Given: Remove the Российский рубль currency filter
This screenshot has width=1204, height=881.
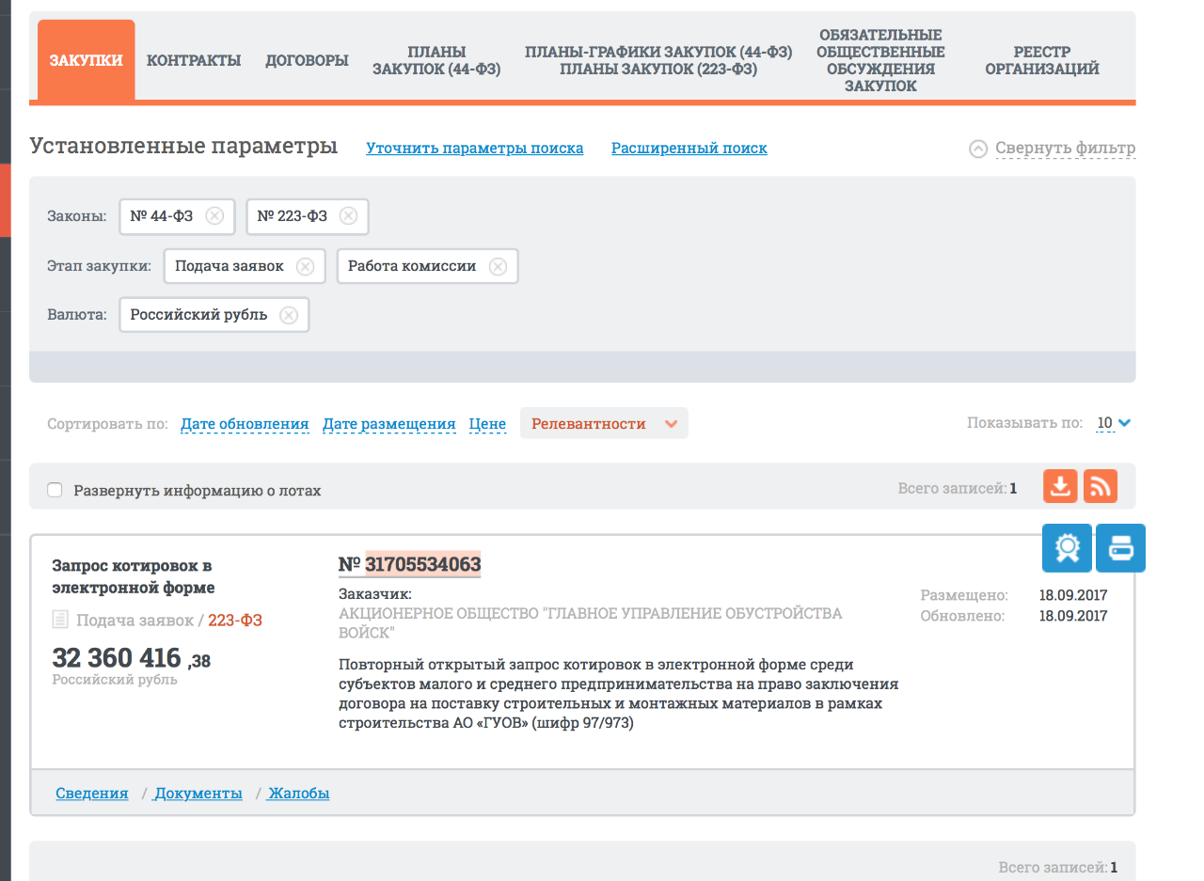Looking at the screenshot, I should click(289, 316).
